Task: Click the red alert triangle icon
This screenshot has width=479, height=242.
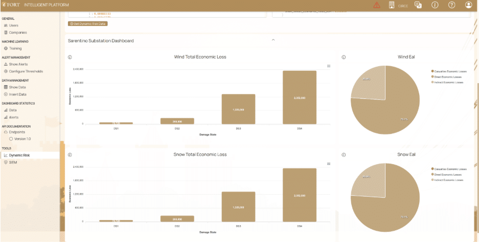Action: click(377, 5)
